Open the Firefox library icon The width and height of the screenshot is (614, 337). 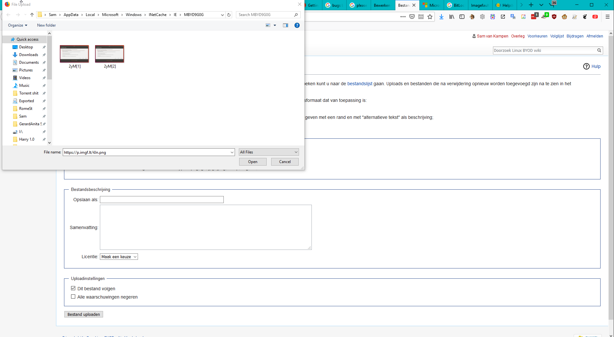point(452,17)
